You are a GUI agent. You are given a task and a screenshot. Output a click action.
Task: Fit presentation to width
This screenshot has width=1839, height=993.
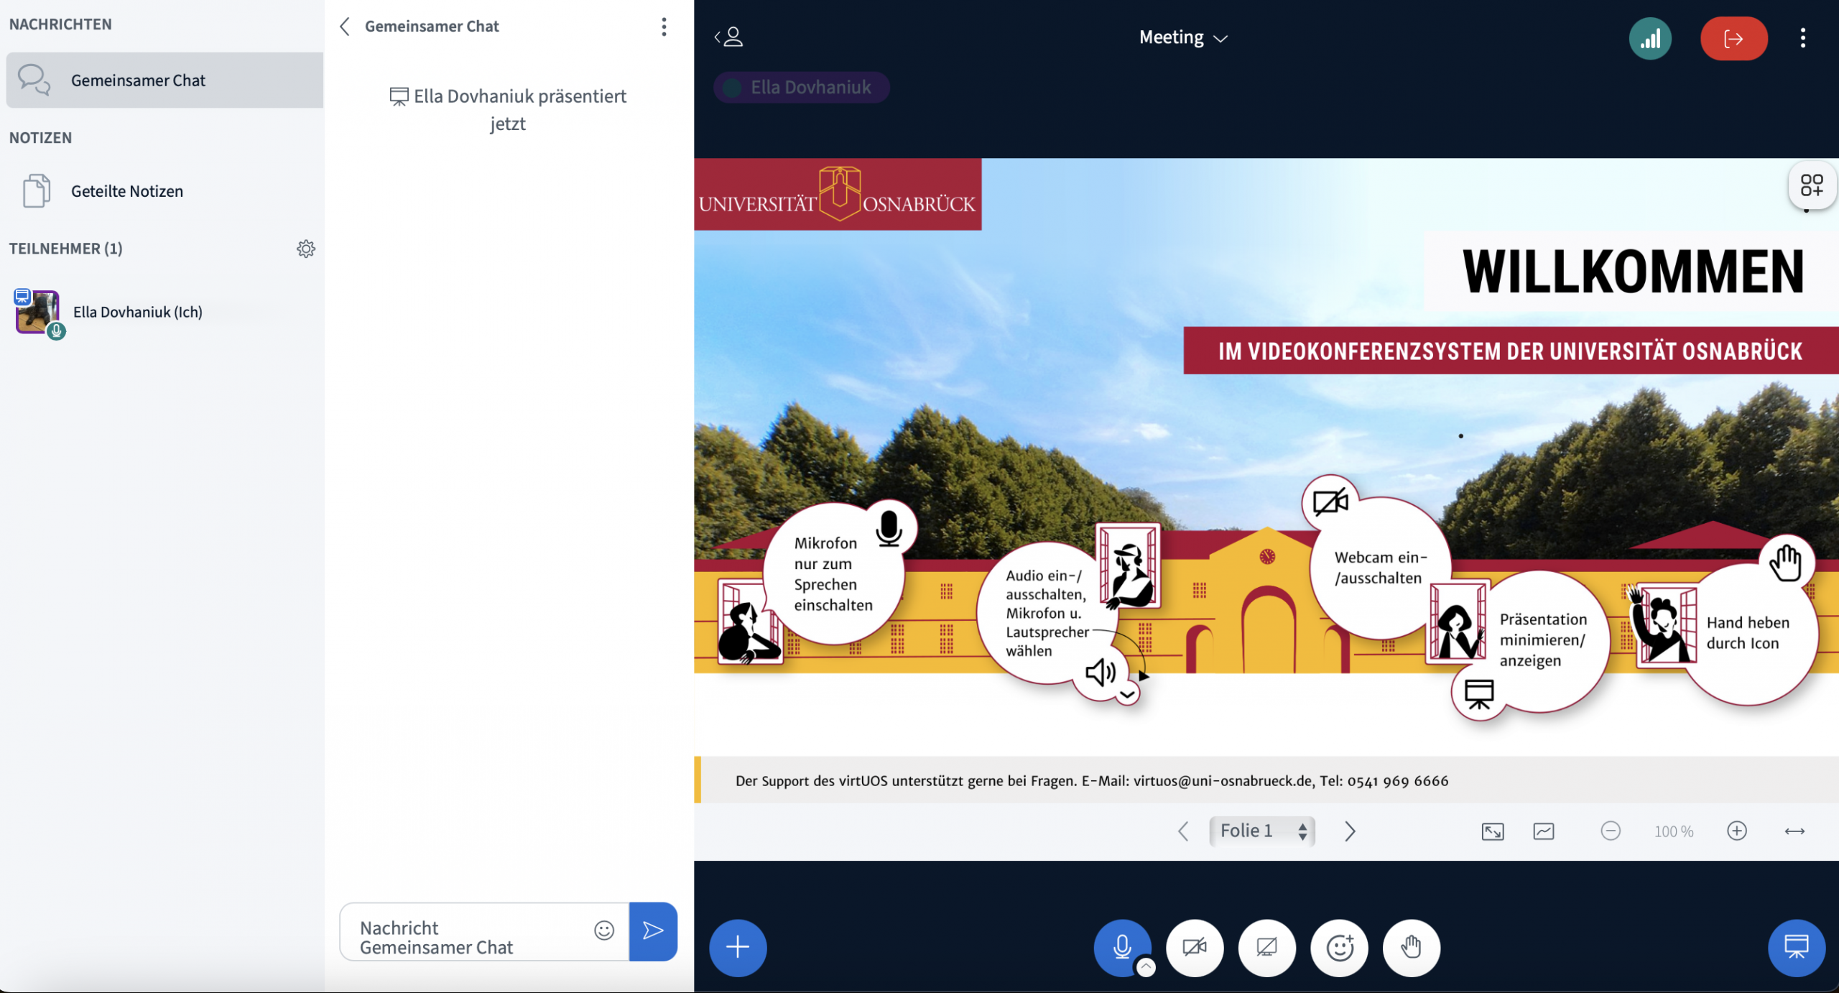point(1794,831)
